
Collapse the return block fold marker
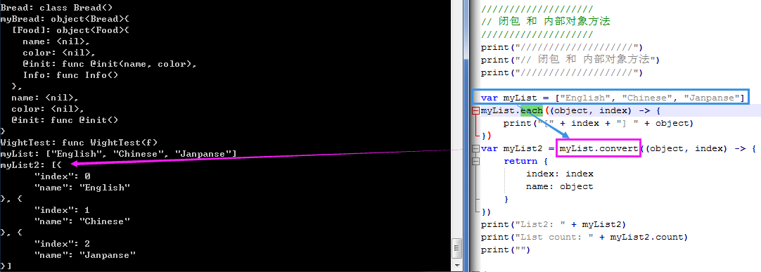point(475,162)
